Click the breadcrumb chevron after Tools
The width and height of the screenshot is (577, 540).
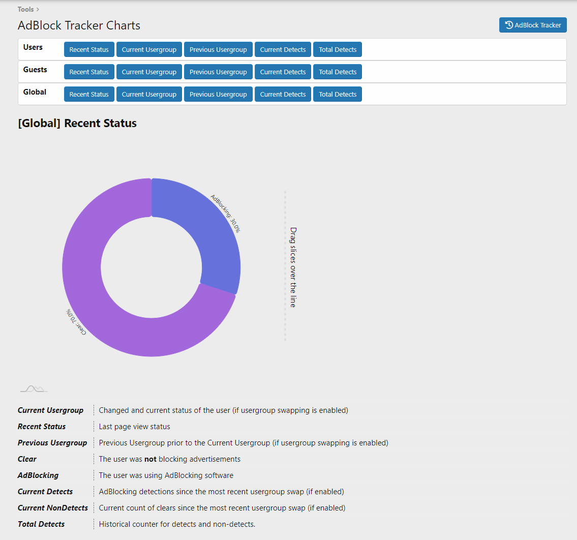38,9
